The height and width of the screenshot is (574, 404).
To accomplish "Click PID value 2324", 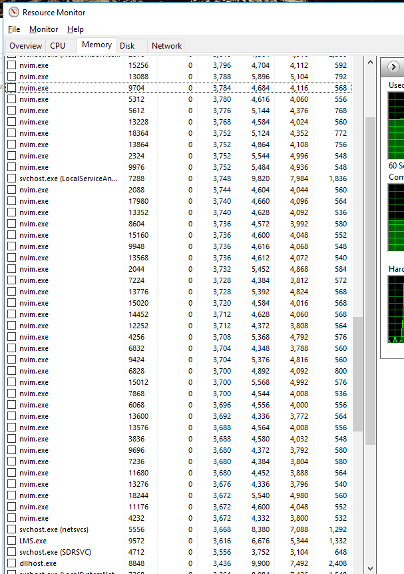I will 136,156.
